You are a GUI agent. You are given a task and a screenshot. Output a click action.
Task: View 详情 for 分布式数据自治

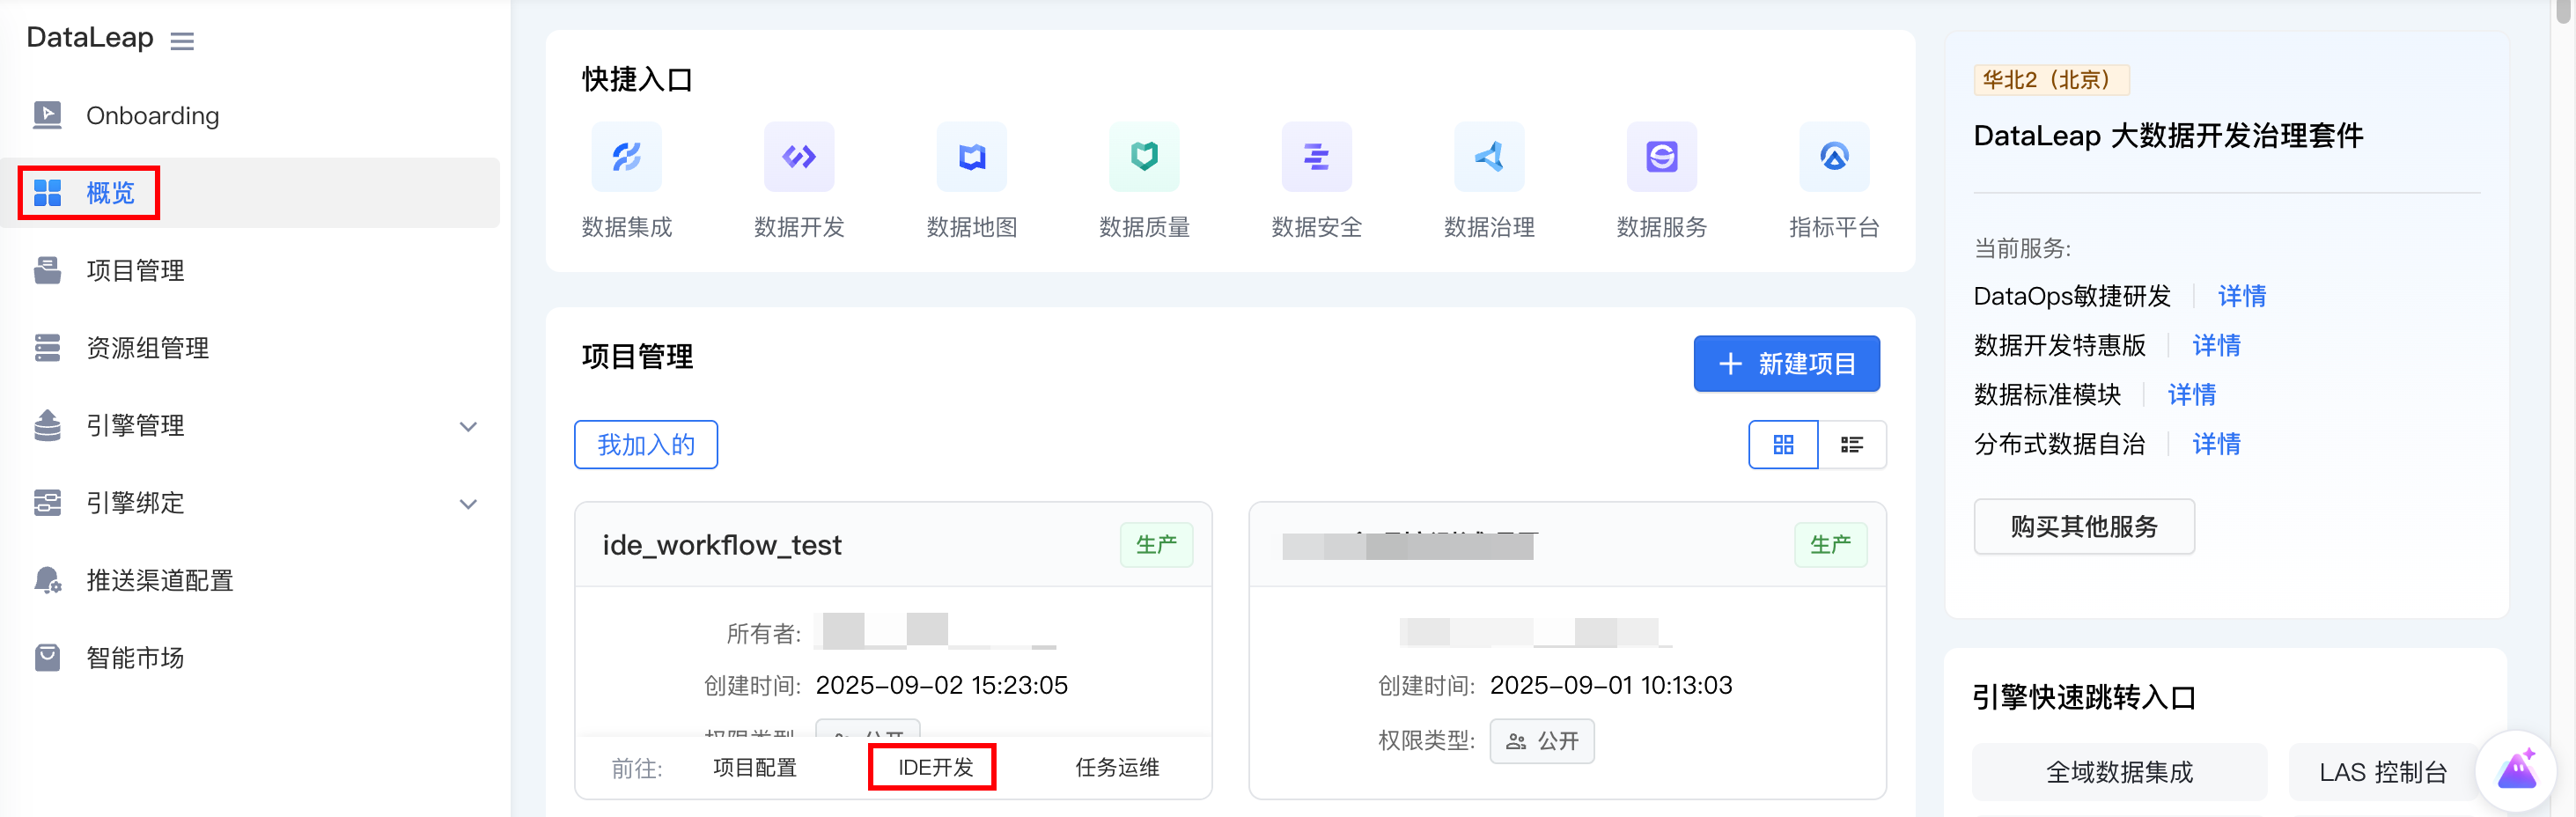coord(2216,444)
